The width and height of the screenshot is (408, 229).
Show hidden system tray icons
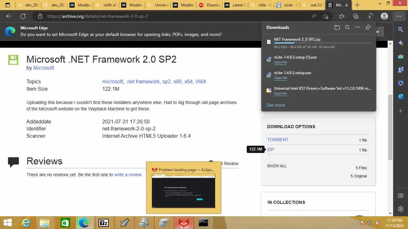(x=355, y=223)
